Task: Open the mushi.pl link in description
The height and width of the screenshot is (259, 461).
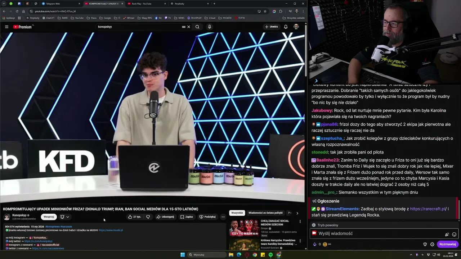Action: (x=111, y=230)
